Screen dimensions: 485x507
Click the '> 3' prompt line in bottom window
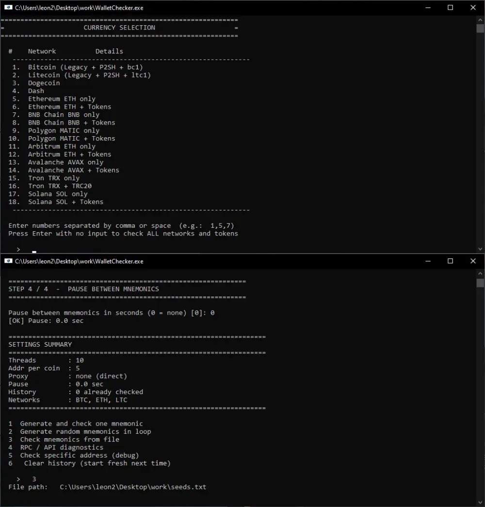(x=26, y=479)
